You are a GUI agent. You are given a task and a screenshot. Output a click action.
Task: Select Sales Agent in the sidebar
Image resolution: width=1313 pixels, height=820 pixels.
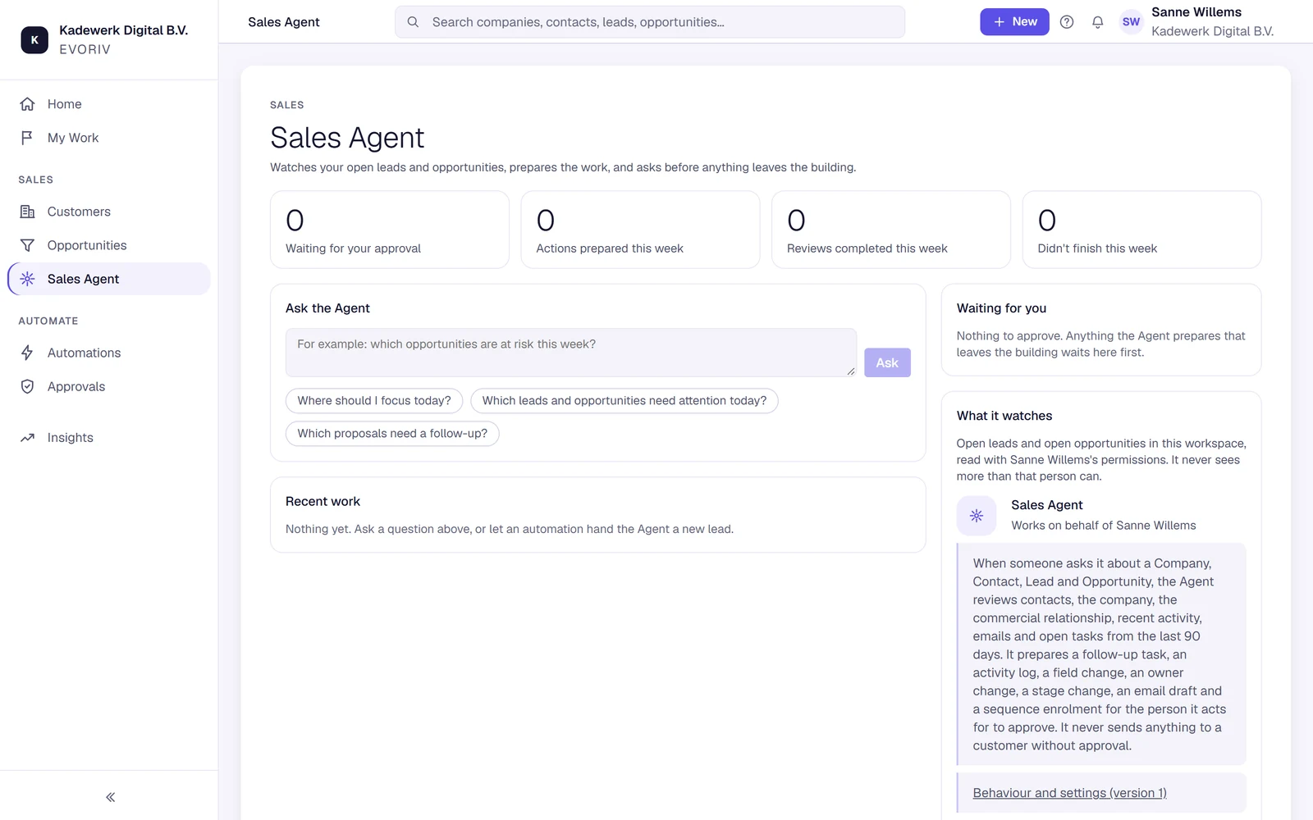[x=108, y=279]
